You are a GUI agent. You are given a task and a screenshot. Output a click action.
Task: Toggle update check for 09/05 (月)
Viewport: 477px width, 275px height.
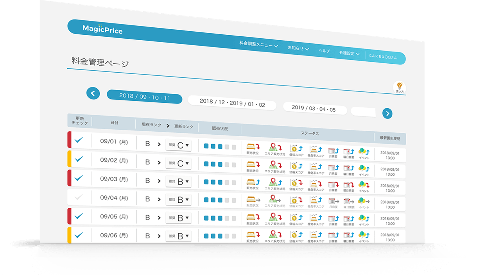coord(79,216)
